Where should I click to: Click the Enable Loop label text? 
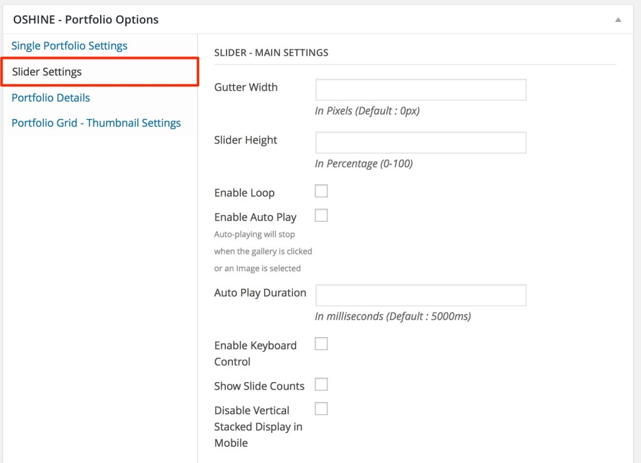coord(244,192)
